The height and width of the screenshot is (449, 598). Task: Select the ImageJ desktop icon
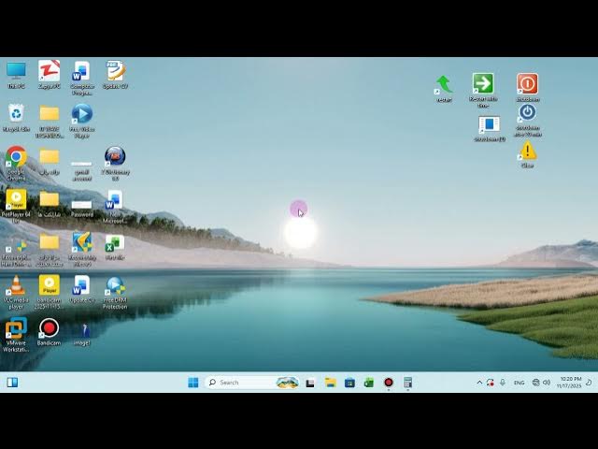[x=82, y=334]
